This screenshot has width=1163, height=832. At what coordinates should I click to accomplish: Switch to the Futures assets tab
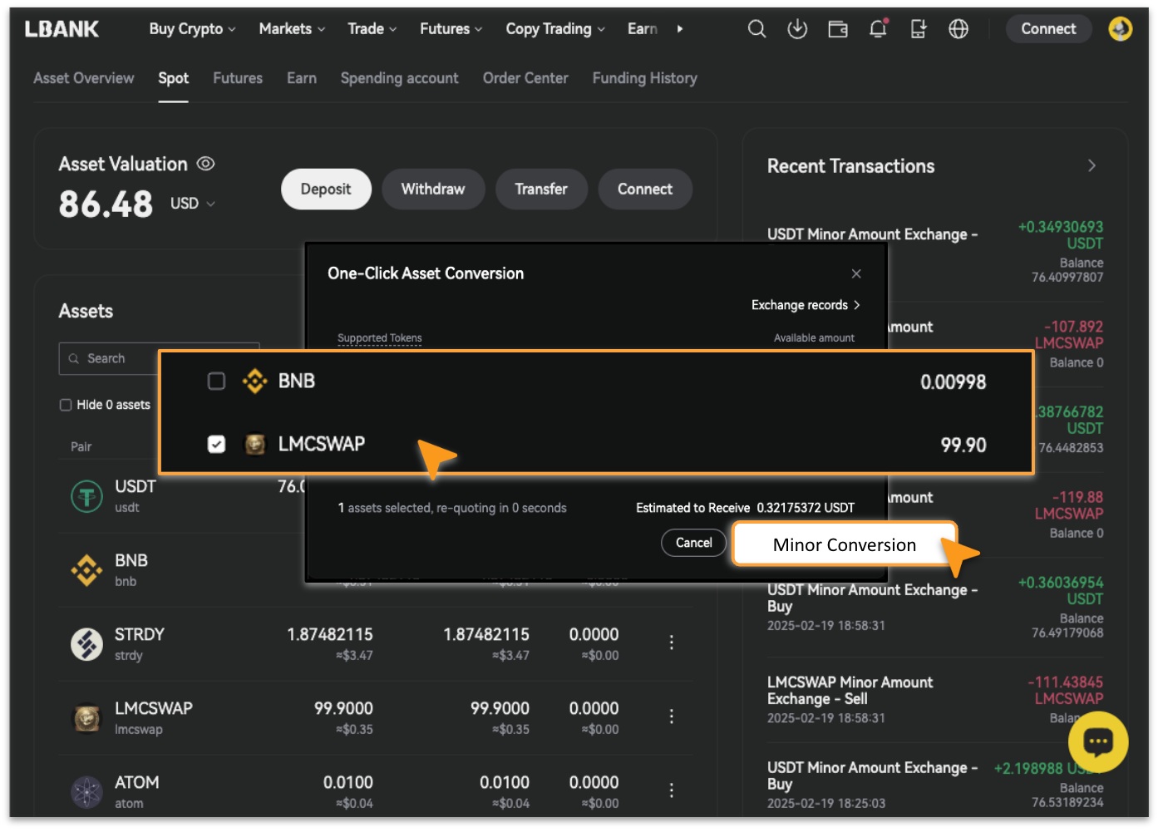[x=238, y=78]
